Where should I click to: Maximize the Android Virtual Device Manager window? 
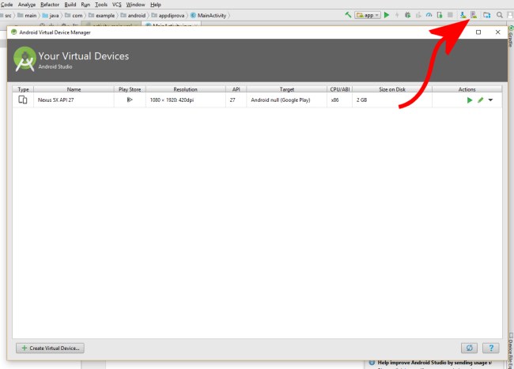478,32
